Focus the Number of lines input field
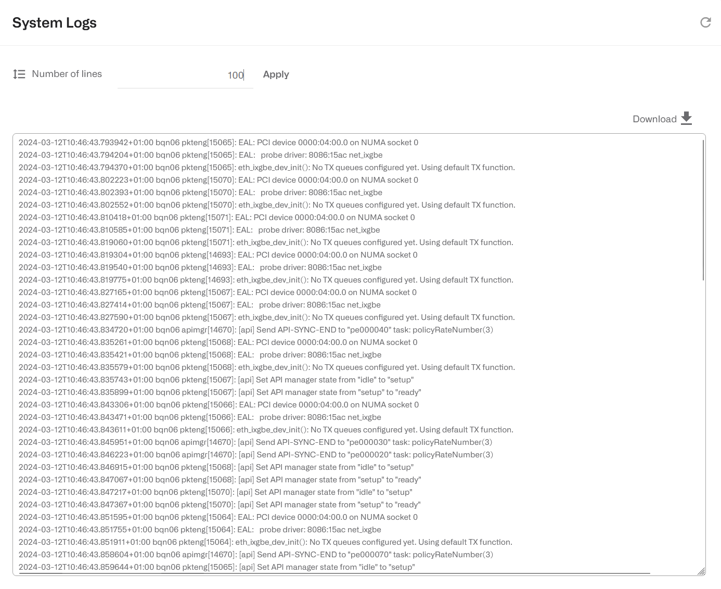Image resolution: width=721 pixels, height=589 pixels. tap(185, 75)
